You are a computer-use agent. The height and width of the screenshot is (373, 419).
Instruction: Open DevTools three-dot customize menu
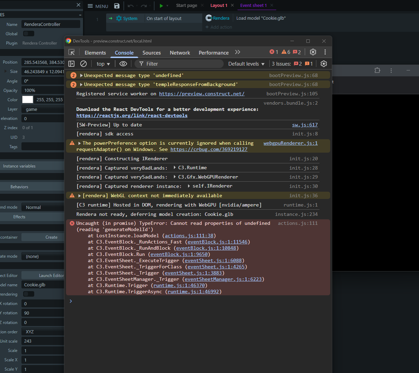pyautogui.click(x=325, y=52)
